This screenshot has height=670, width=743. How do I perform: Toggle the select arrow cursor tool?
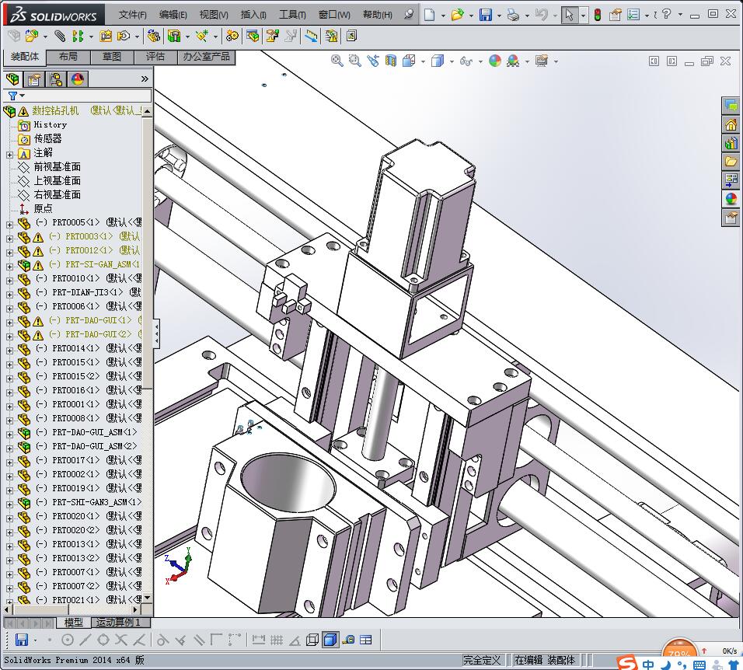(570, 15)
